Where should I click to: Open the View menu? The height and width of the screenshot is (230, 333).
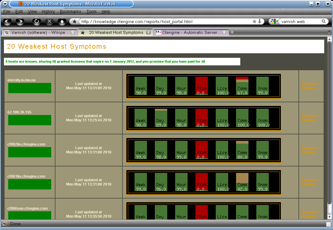click(32, 11)
